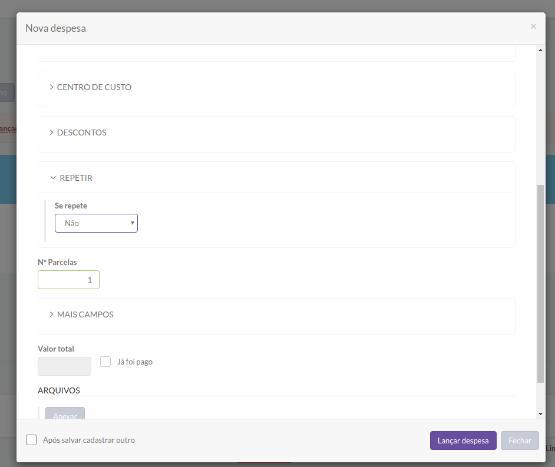The image size is (555, 467).
Task: Click the chevron icon beside CENTRO DE CUSTO
Action: pos(52,87)
